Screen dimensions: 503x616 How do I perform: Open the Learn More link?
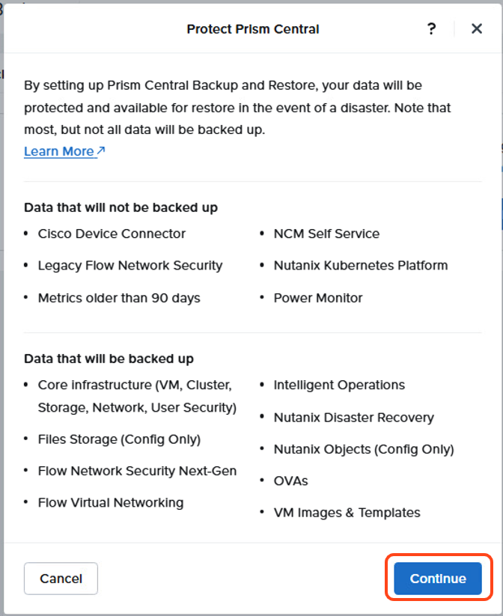[59, 151]
